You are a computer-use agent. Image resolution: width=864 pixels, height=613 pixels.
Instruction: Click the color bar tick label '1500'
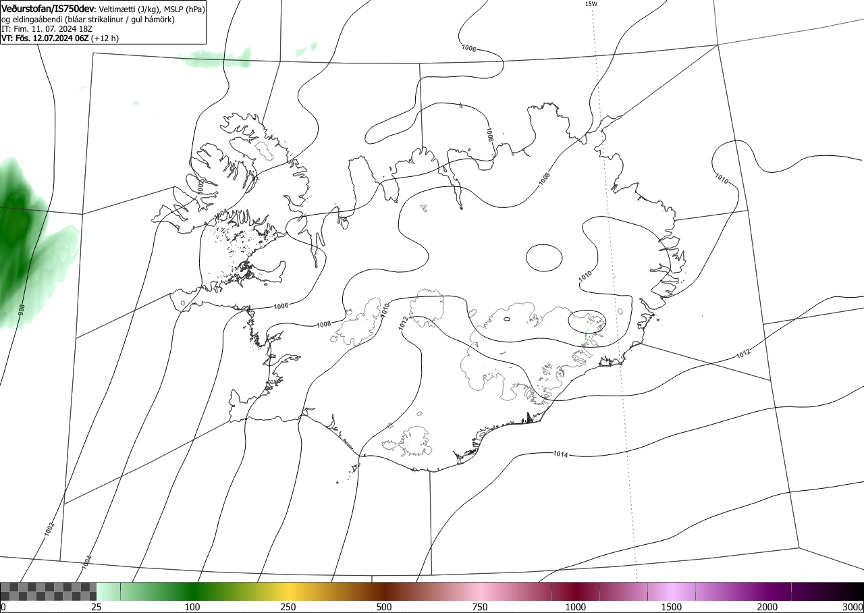point(672,607)
